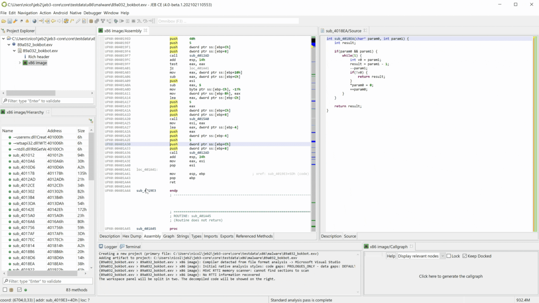The height and width of the screenshot is (303, 539).
Task: Click the yellow back navigation arrow
Action: pos(53,21)
